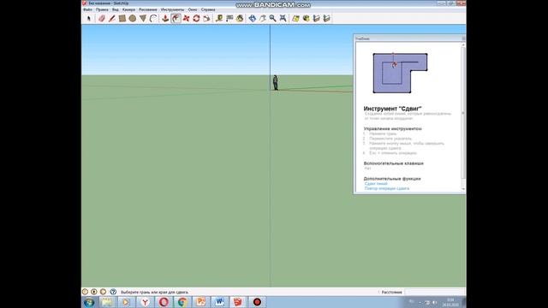Select the Circle drawing tool
The width and height of the screenshot is (548, 308).
[133, 19]
